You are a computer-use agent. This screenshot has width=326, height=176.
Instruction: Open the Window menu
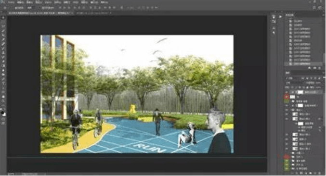point(94,2)
